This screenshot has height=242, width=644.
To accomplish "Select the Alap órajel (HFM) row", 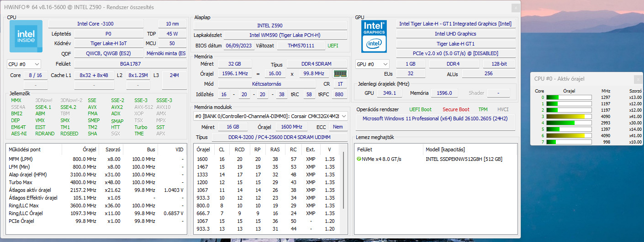I will click(96, 175).
